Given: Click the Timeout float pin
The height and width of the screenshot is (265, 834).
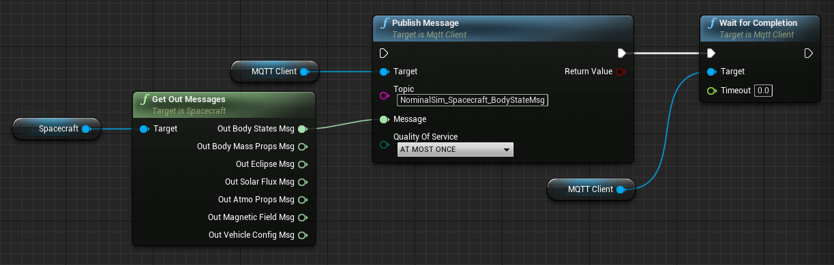Looking at the screenshot, I should coord(711,91).
